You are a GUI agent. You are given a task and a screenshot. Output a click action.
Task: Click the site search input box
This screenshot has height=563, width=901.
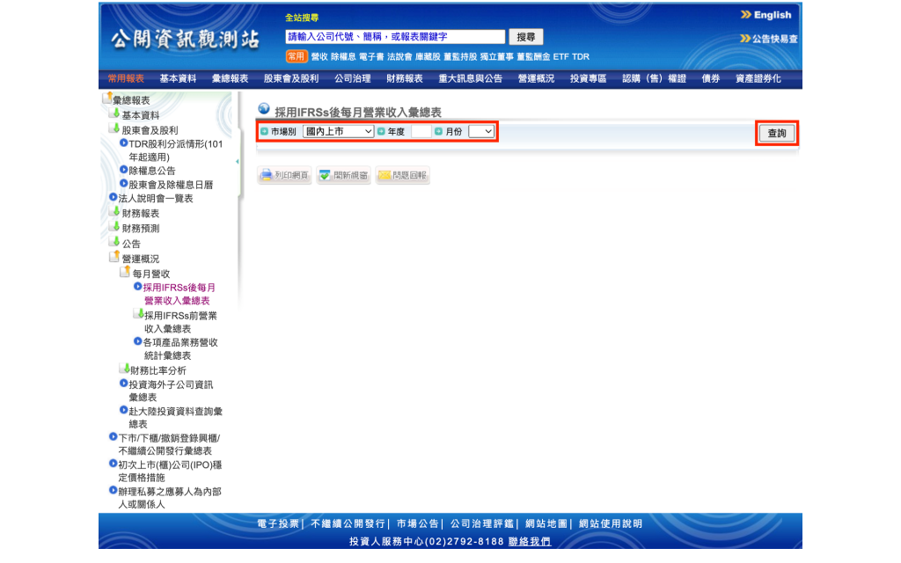[x=395, y=37]
